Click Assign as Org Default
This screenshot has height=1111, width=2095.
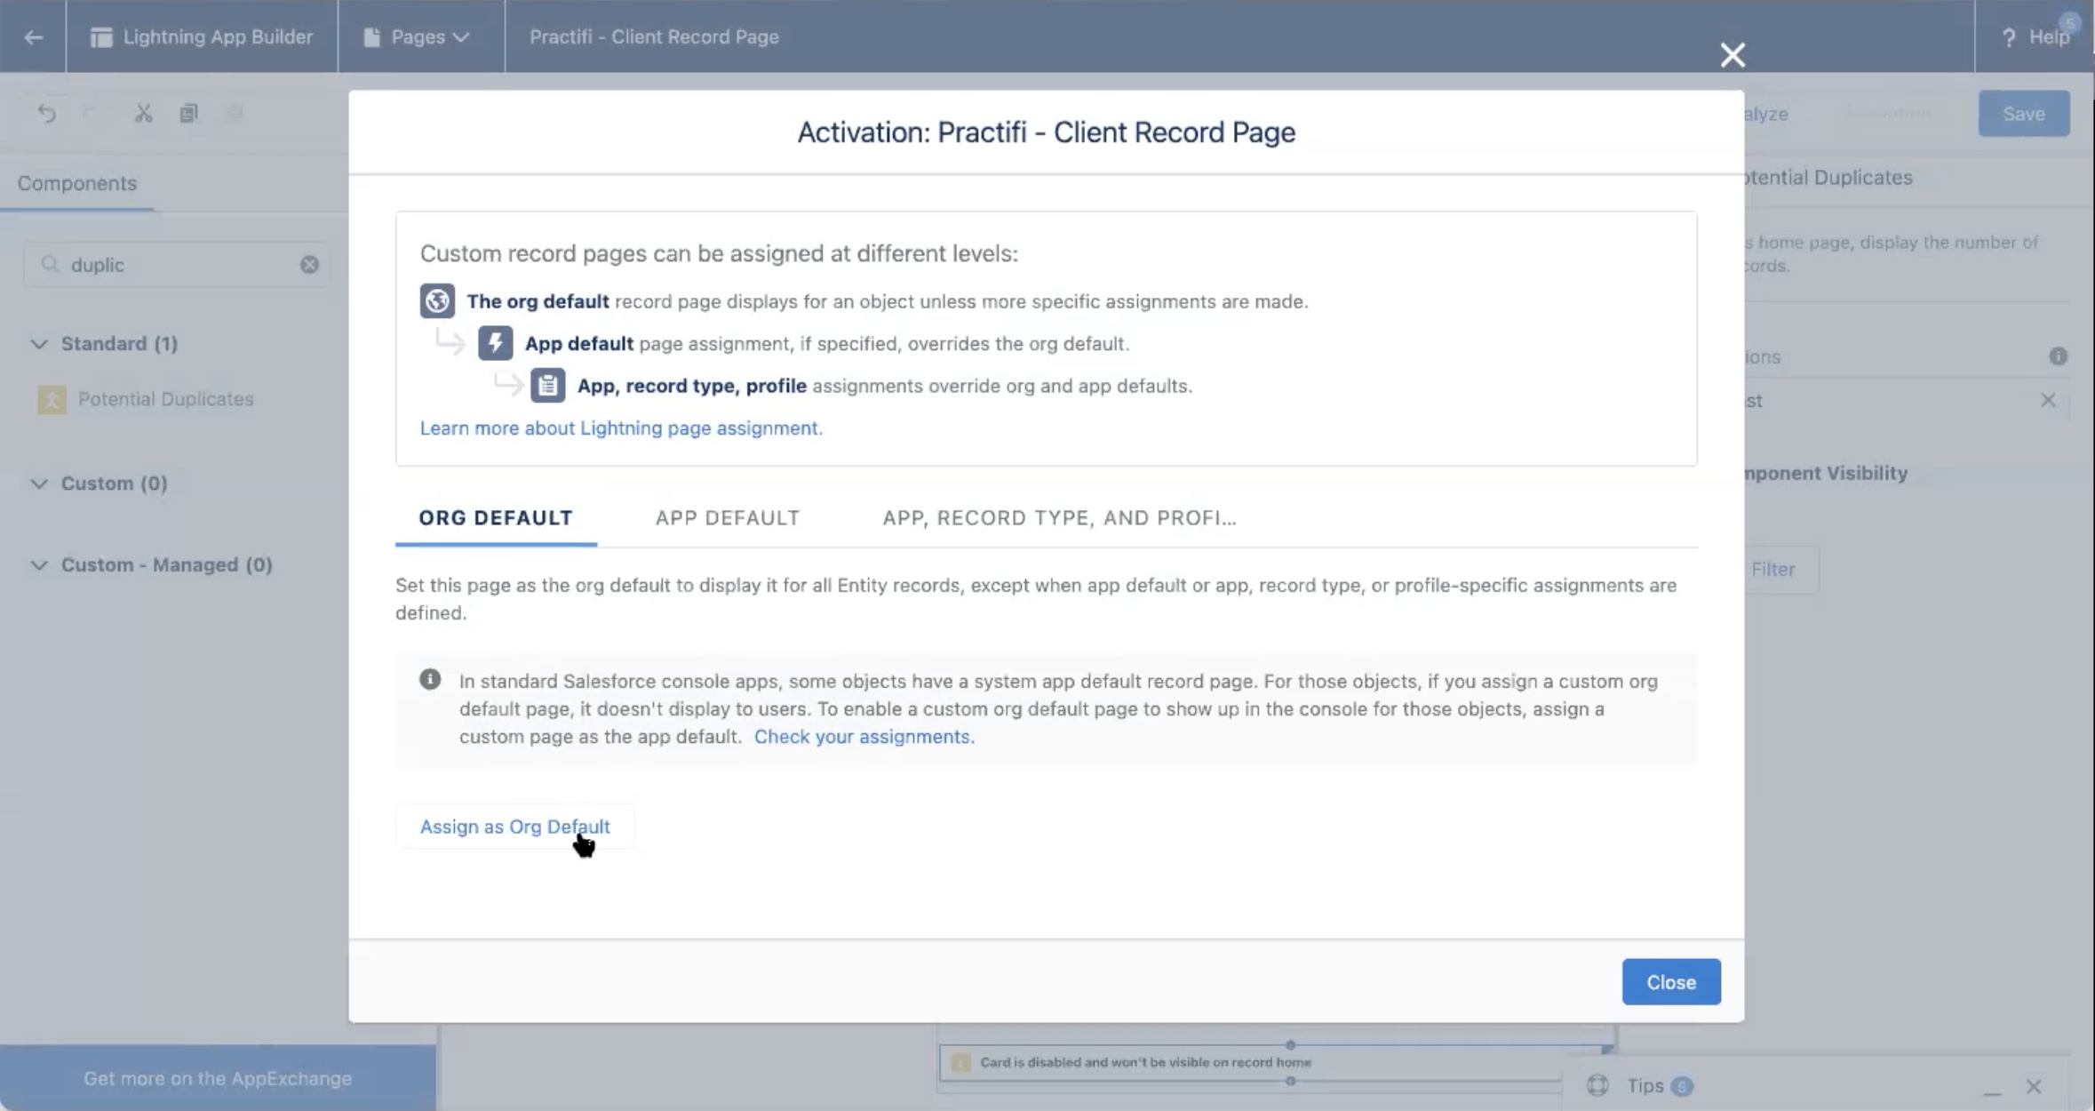click(x=514, y=827)
